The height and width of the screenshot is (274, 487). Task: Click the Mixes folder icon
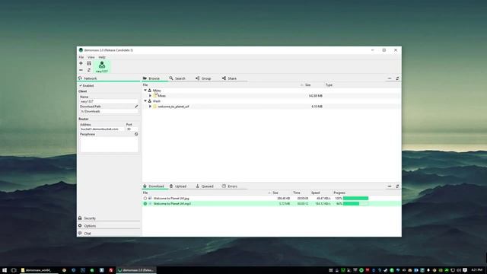(154, 96)
